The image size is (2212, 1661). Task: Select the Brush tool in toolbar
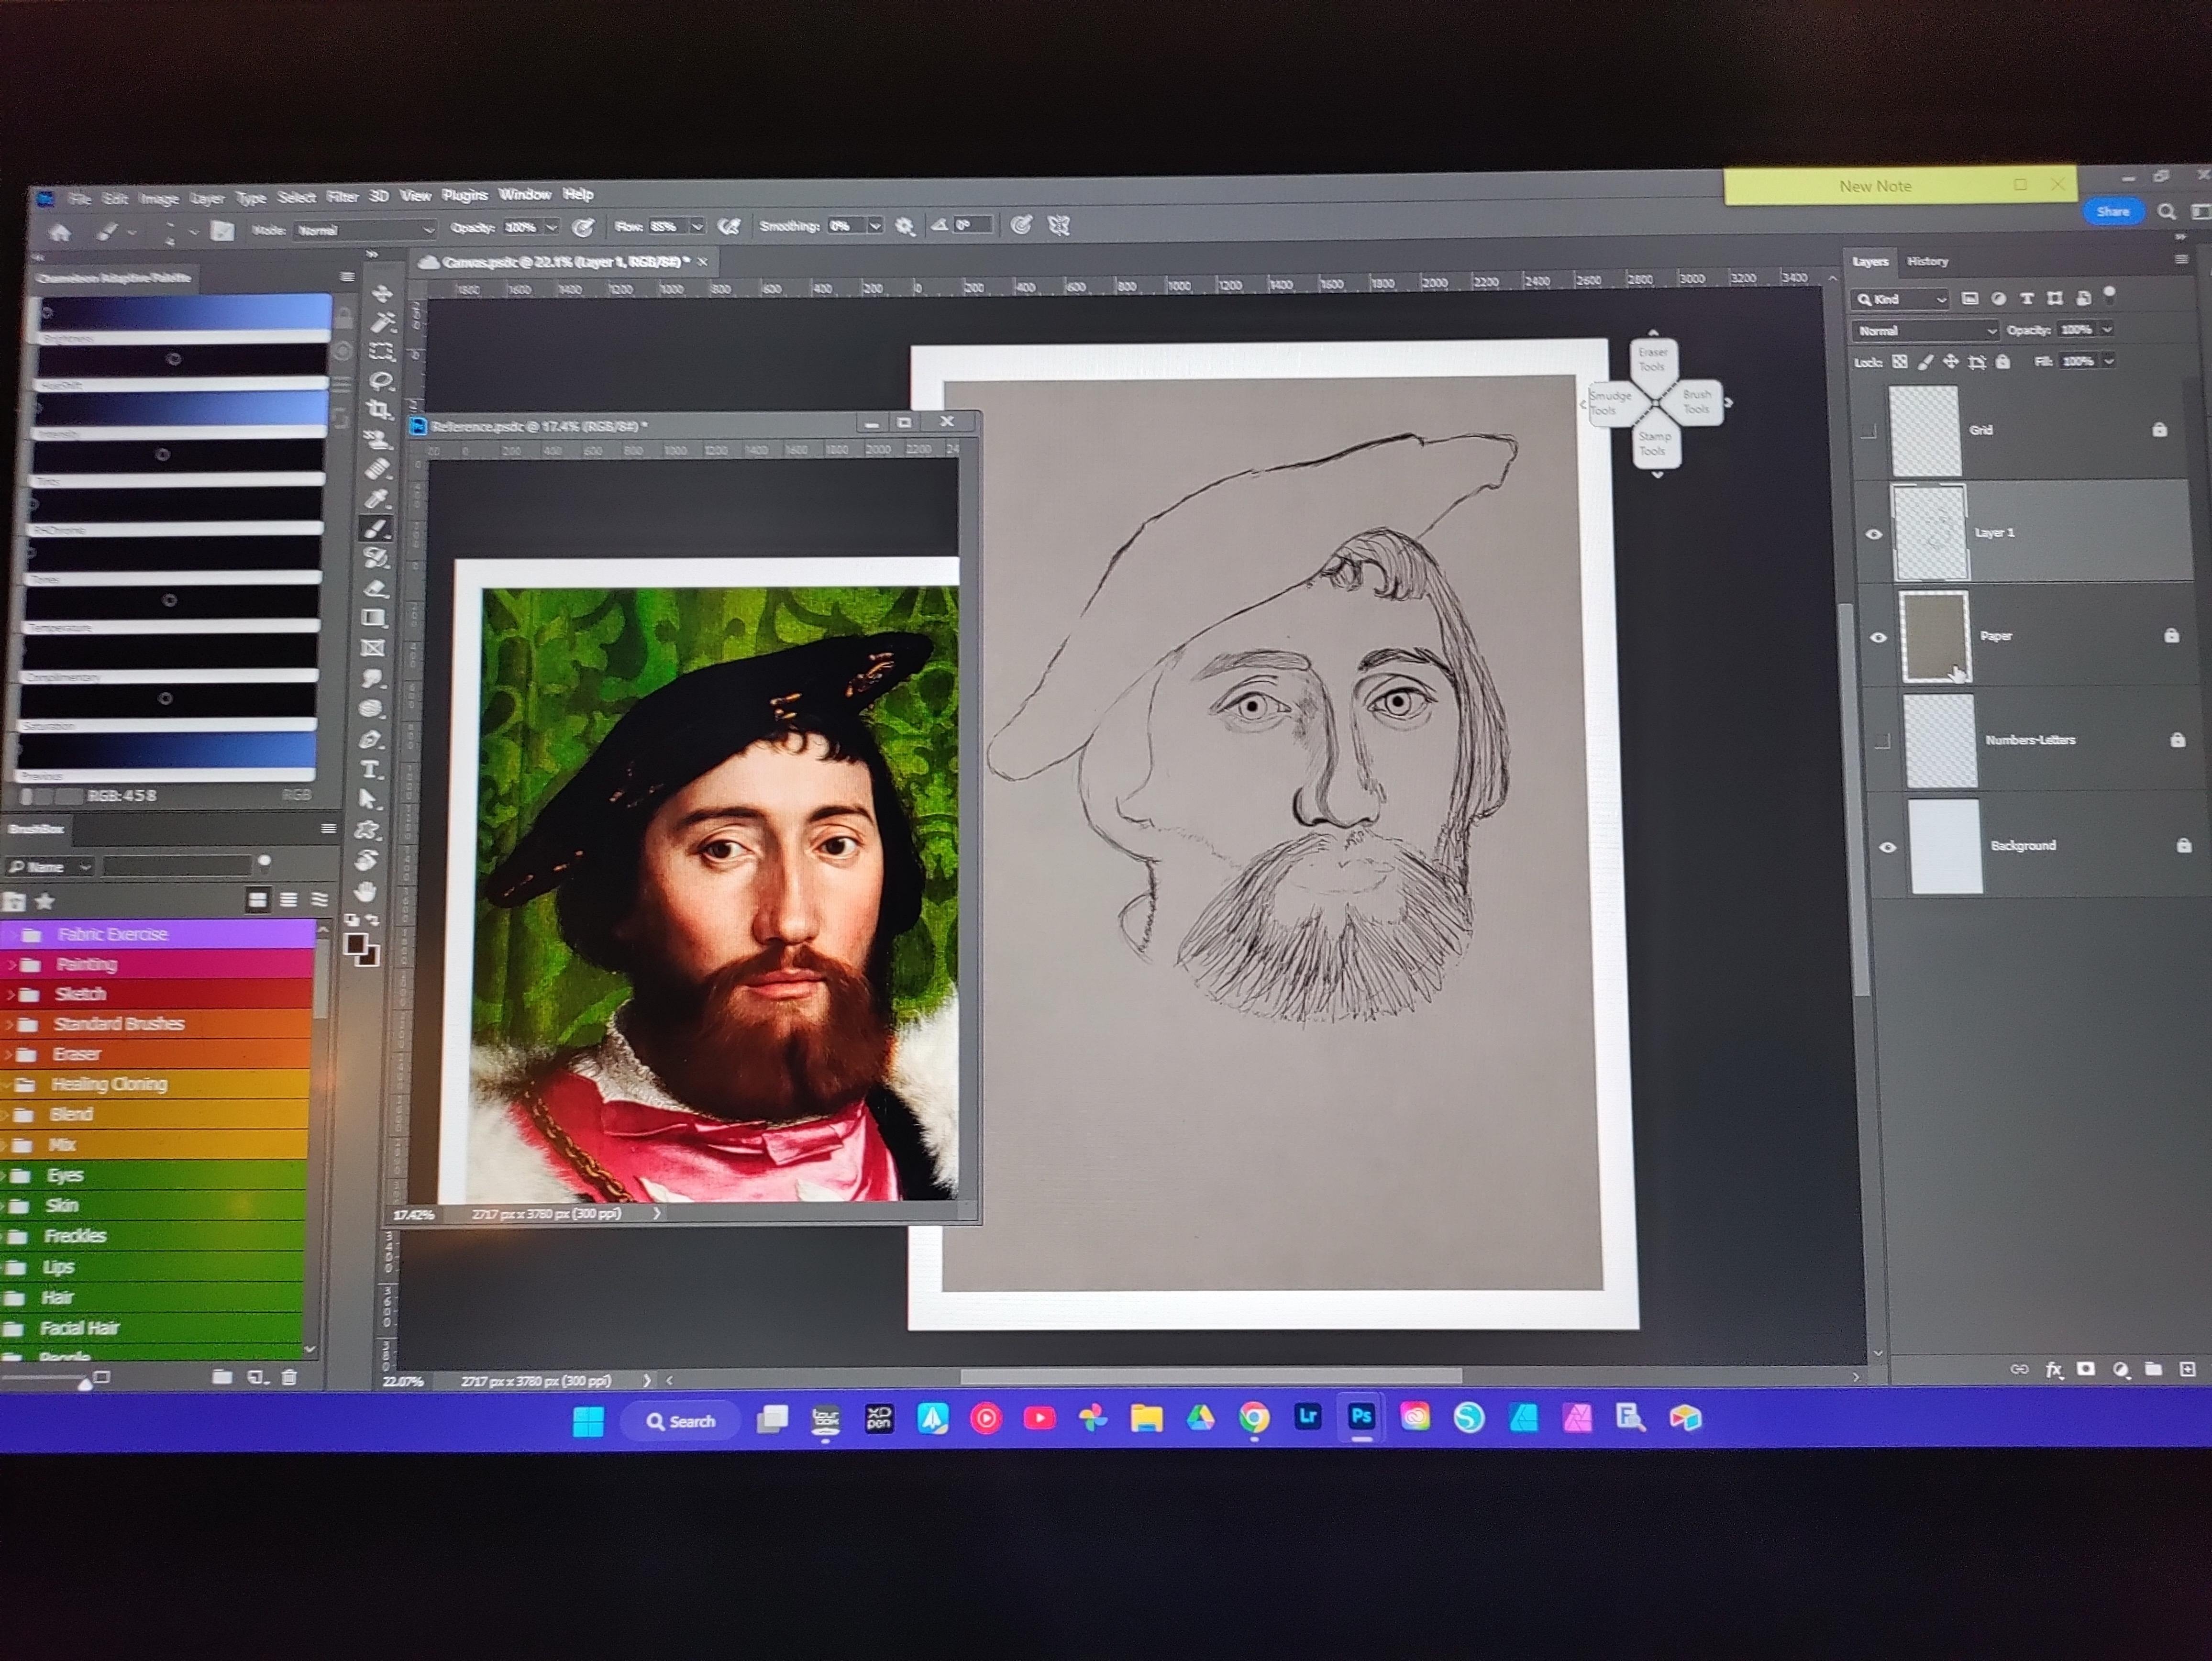pyautogui.click(x=376, y=528)
